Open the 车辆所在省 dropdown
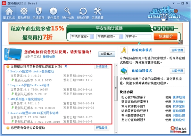This screenshot has height=136, width=191. pyautogui.click(x=82, y=37)
